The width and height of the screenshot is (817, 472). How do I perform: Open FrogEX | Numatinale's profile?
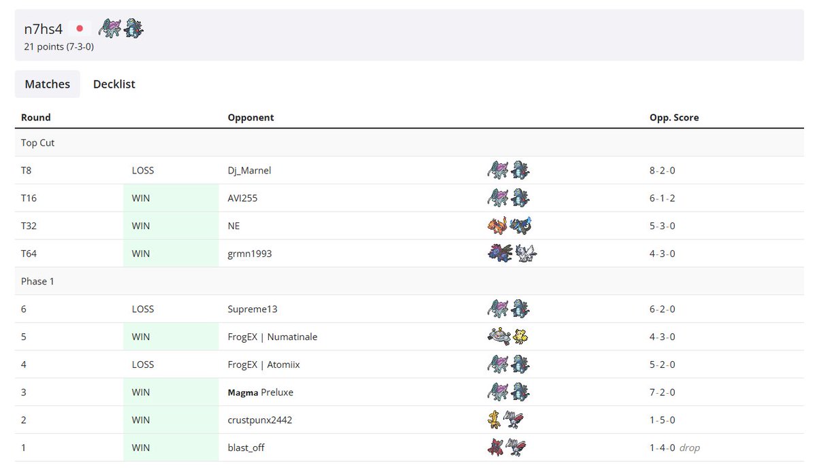(x=272, y=337)
